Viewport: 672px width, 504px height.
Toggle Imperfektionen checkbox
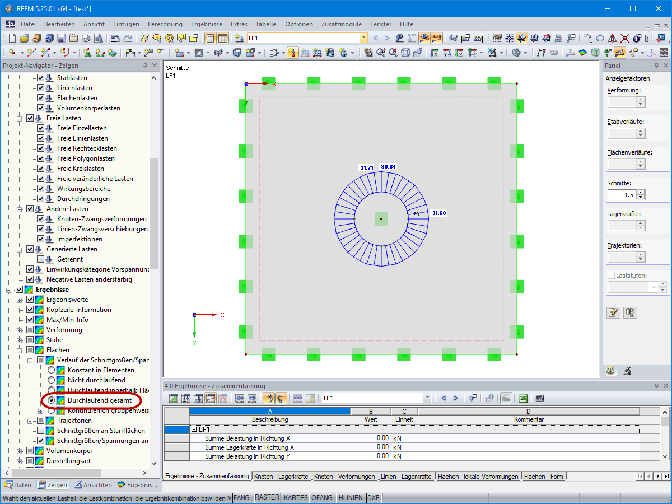point(40,239)
